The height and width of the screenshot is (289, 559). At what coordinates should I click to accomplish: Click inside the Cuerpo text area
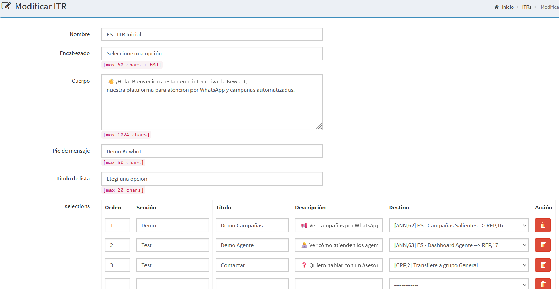pos(212,102)
